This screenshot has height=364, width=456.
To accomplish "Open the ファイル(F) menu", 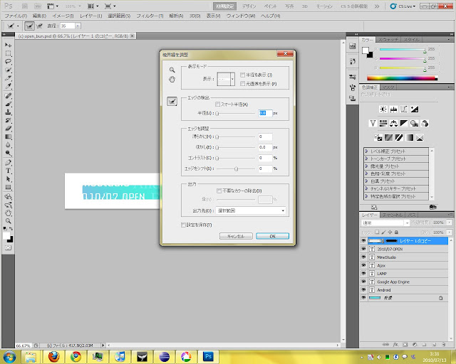I will point(16,16).
